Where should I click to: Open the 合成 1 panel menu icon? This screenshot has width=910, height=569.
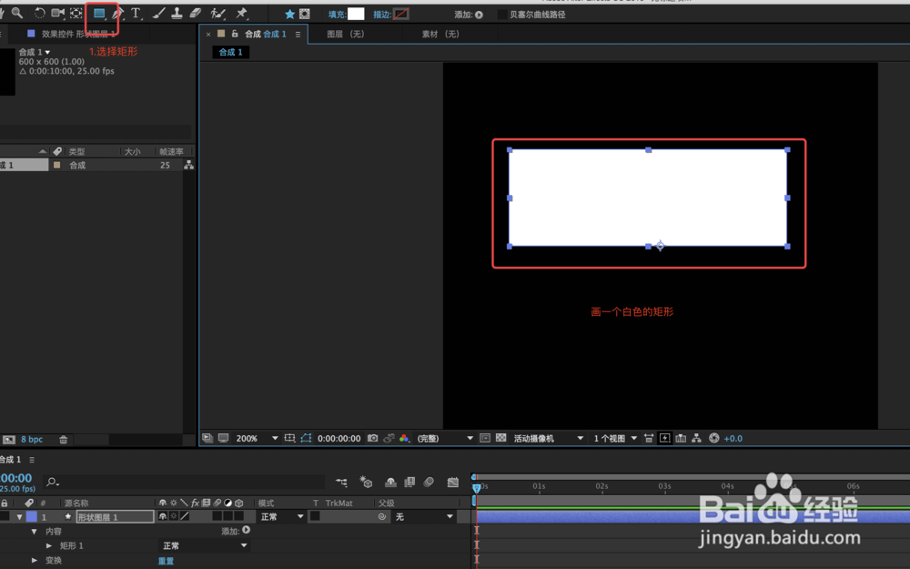[298, 35]
